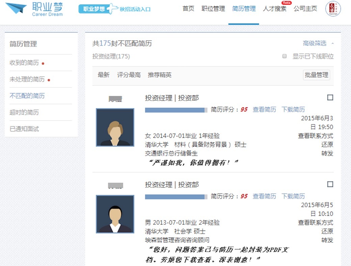Open the male candidate's profile photo
Viewport: 351px width, 266px height.
pos(115,214)
